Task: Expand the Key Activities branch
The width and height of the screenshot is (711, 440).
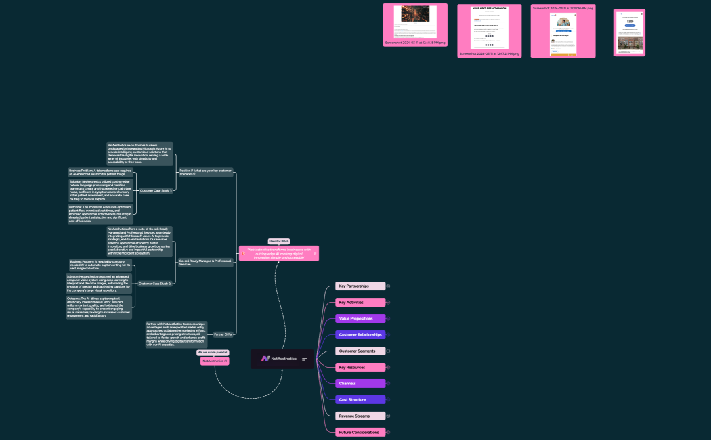Action: (x=388, y=303)
